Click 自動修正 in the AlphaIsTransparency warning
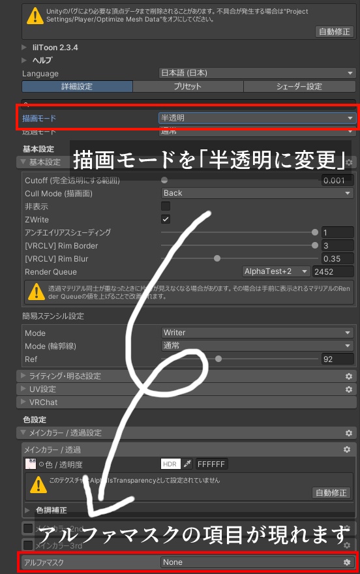Viewport: 360px width, 574px height. click(331, 492)
